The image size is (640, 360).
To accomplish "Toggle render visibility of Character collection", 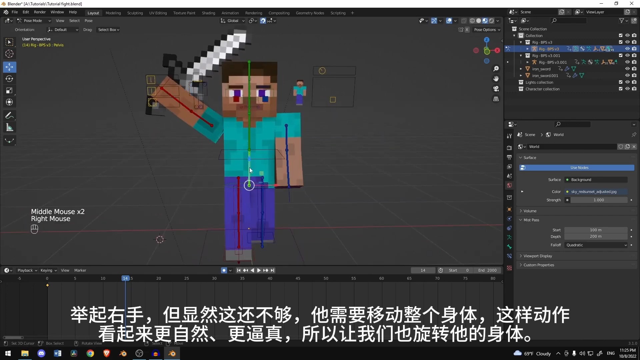I will tap(635, 89).
